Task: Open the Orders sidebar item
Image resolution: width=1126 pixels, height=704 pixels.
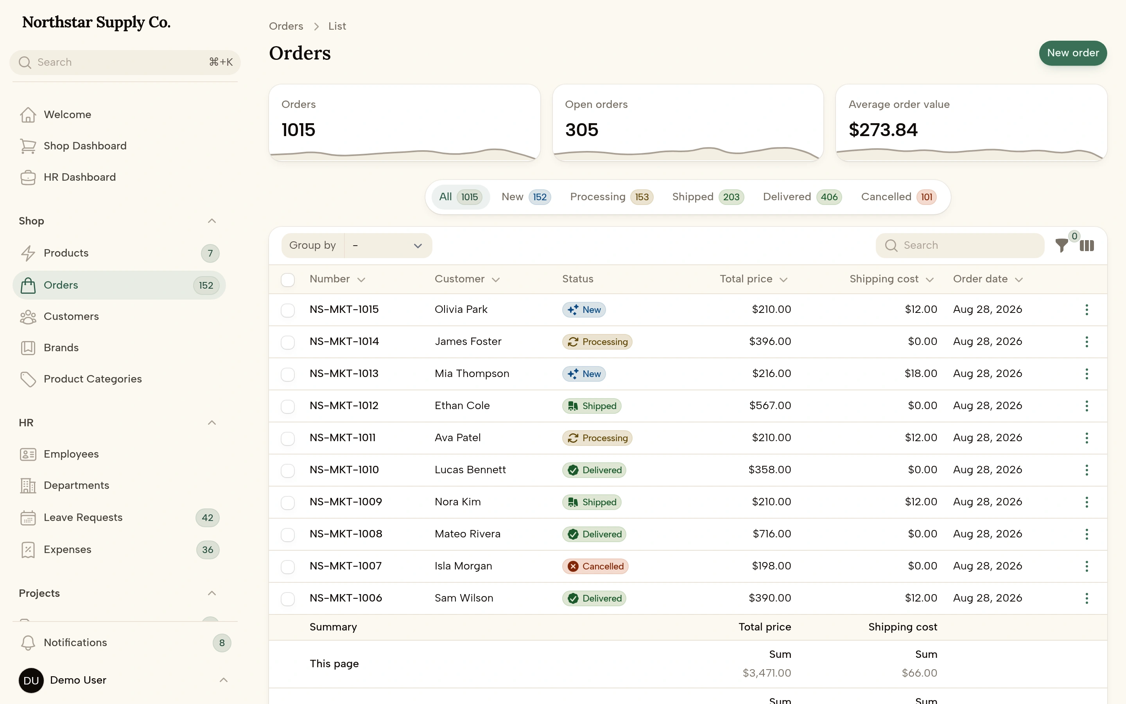Action: [119, 285]
